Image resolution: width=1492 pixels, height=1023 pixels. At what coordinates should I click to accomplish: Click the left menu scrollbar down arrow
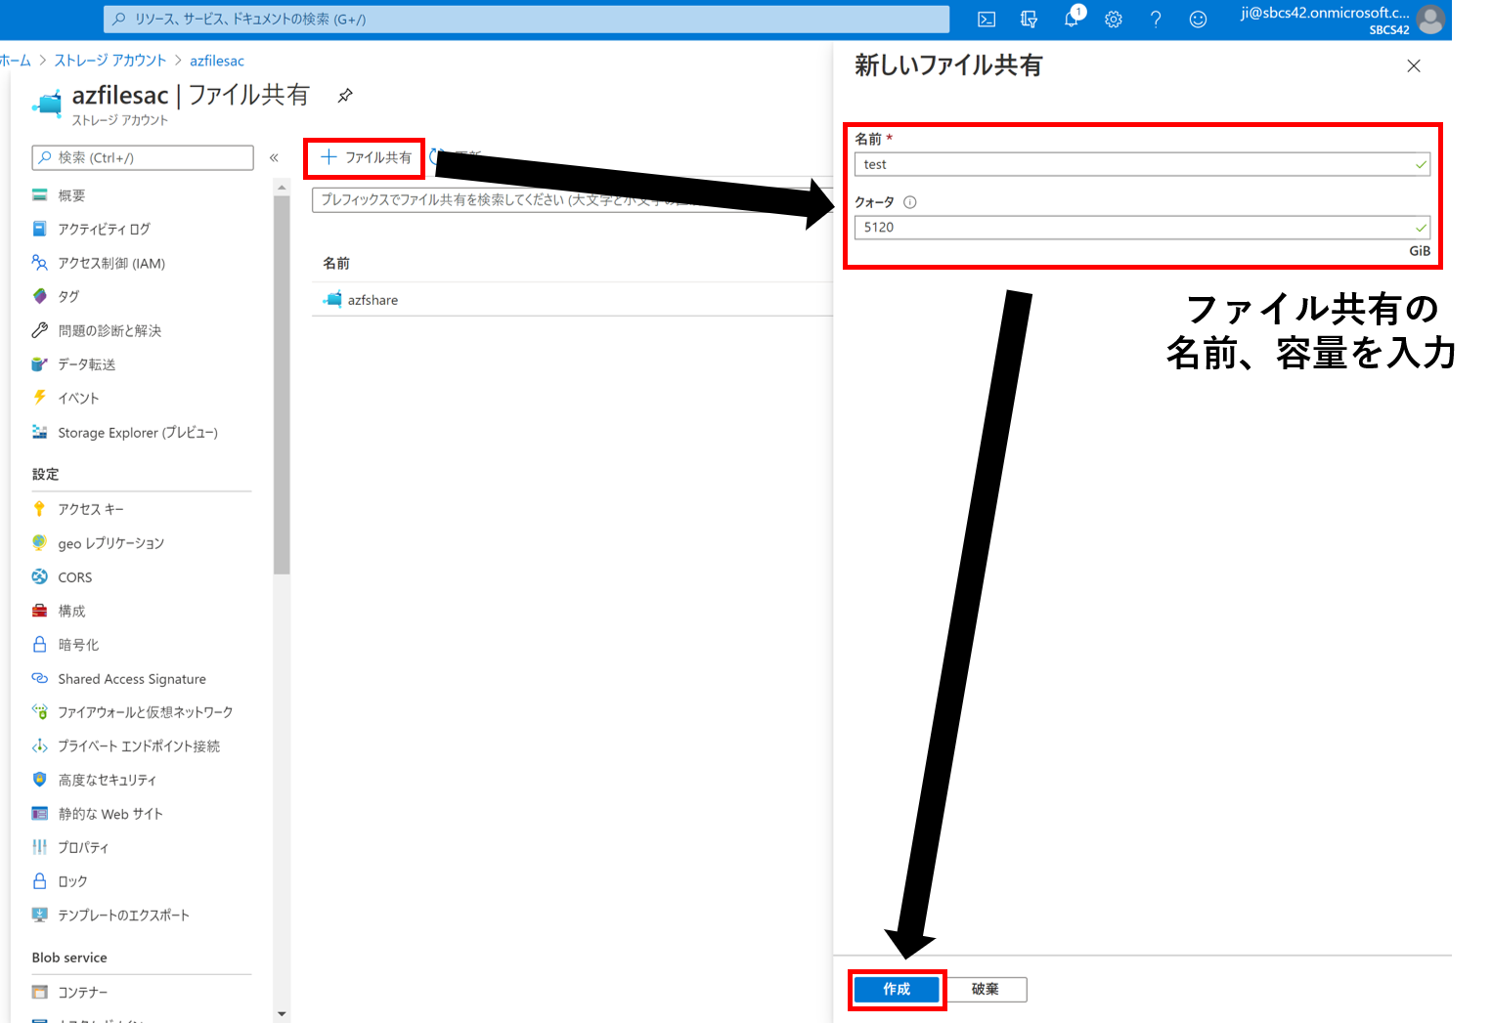point(282,1014)
